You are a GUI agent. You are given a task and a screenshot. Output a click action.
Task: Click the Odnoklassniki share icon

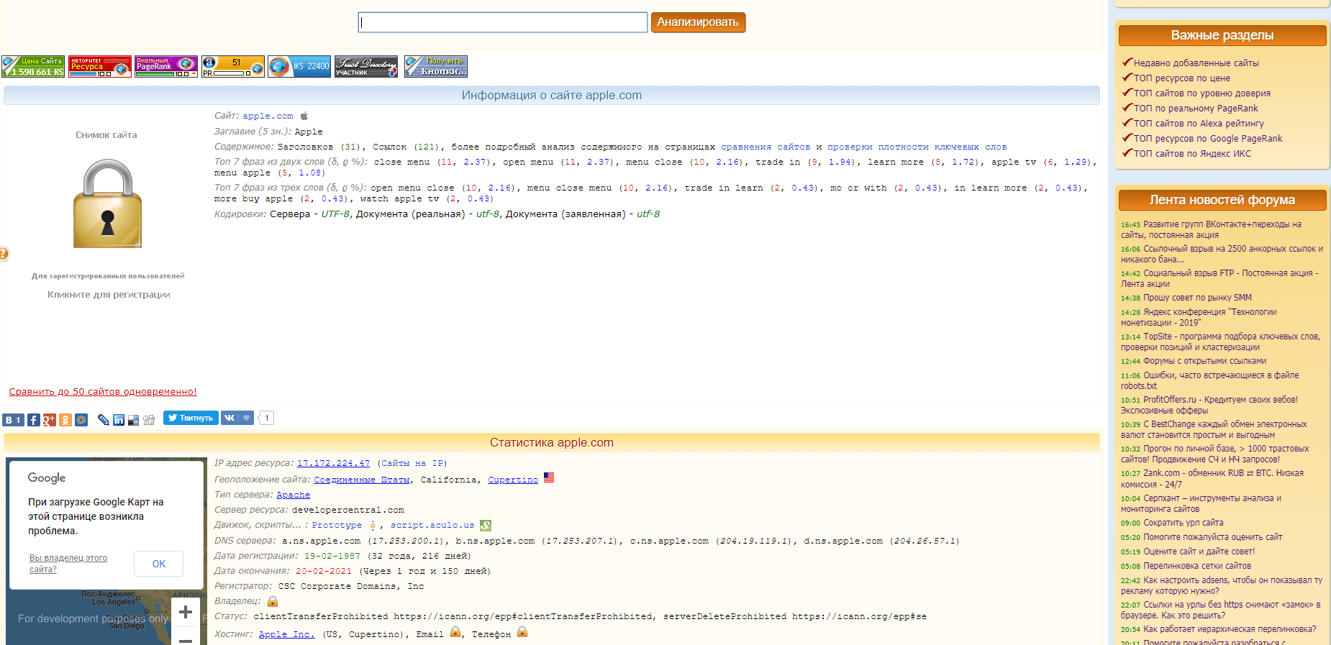click(65, 420)
